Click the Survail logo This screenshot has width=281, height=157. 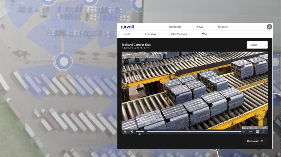point(128,27)
